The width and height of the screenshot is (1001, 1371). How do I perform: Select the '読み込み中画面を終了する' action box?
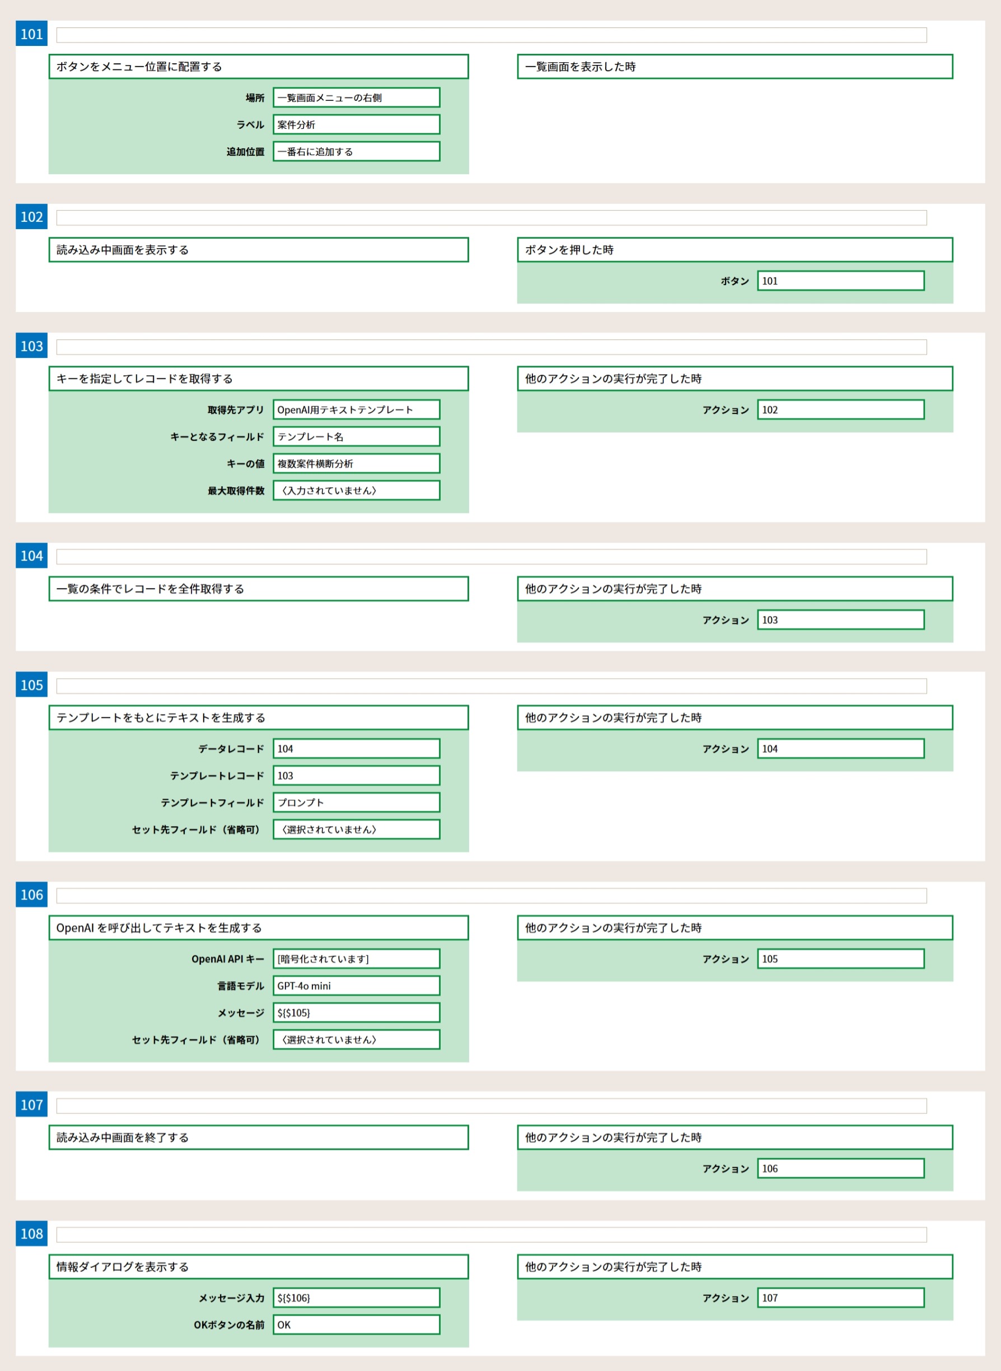[x=258, y=1137]
